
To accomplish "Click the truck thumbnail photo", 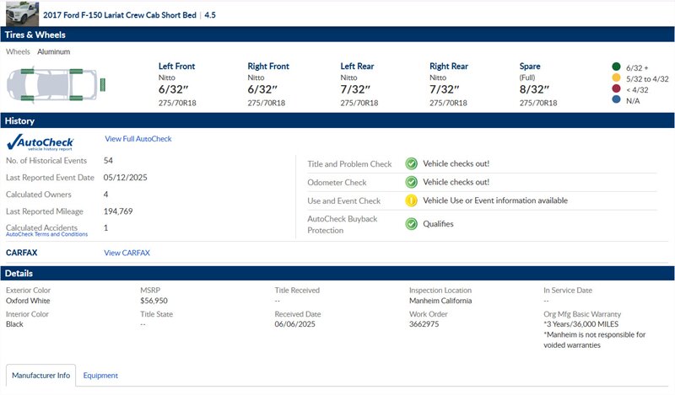I will 19,13.
